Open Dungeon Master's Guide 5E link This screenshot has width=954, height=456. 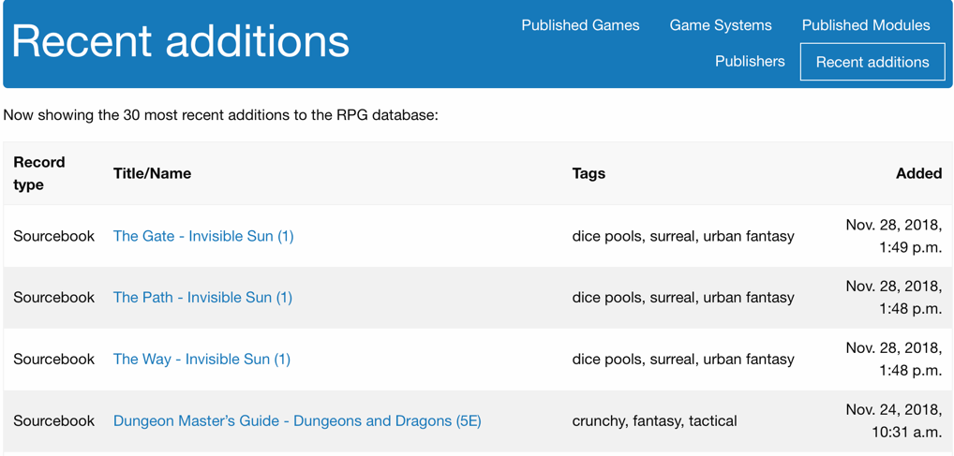coord(297,420)
